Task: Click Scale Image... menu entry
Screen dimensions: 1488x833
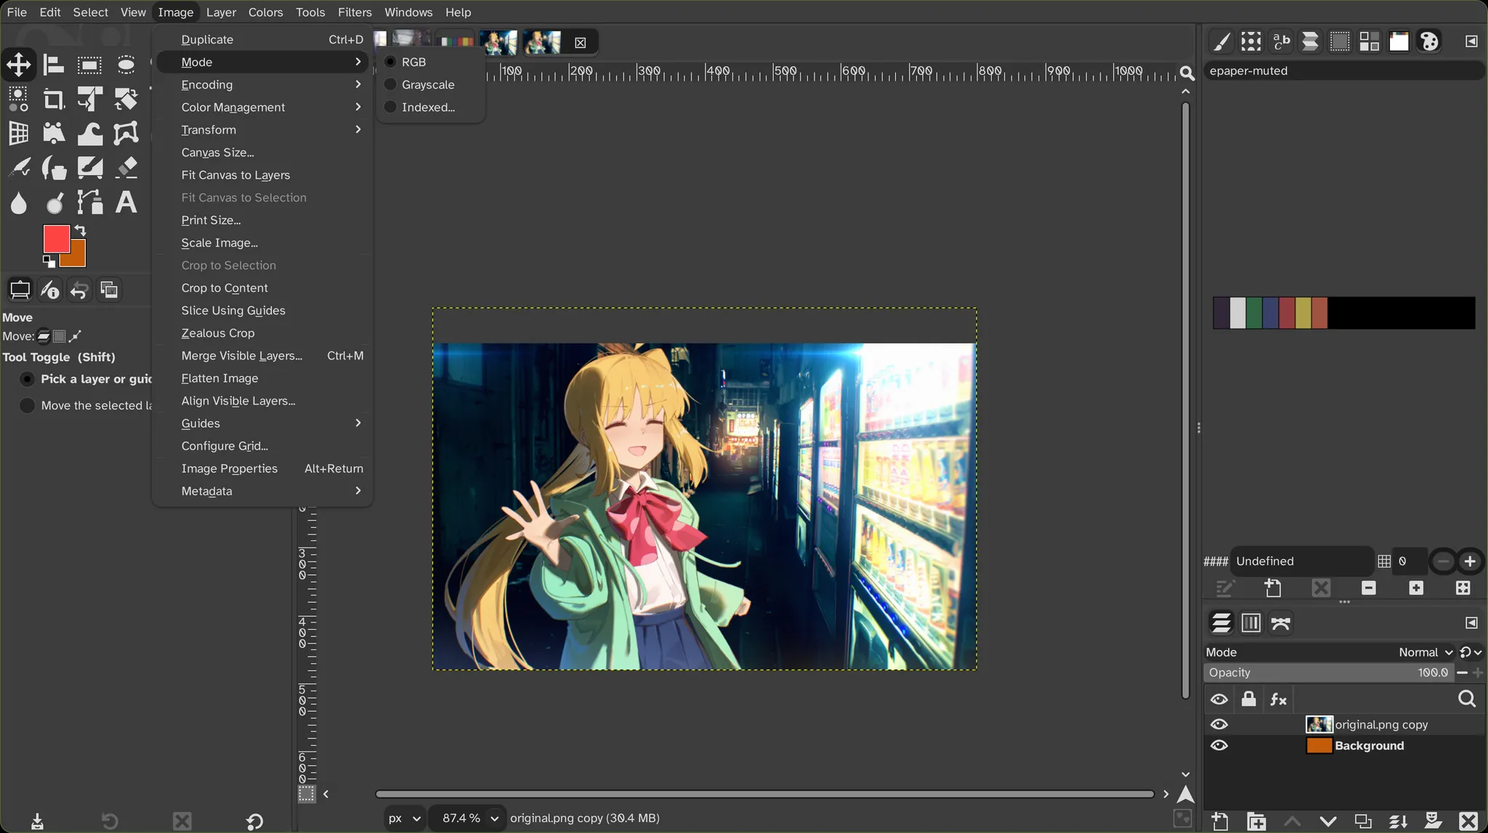Action: [263, 243]
